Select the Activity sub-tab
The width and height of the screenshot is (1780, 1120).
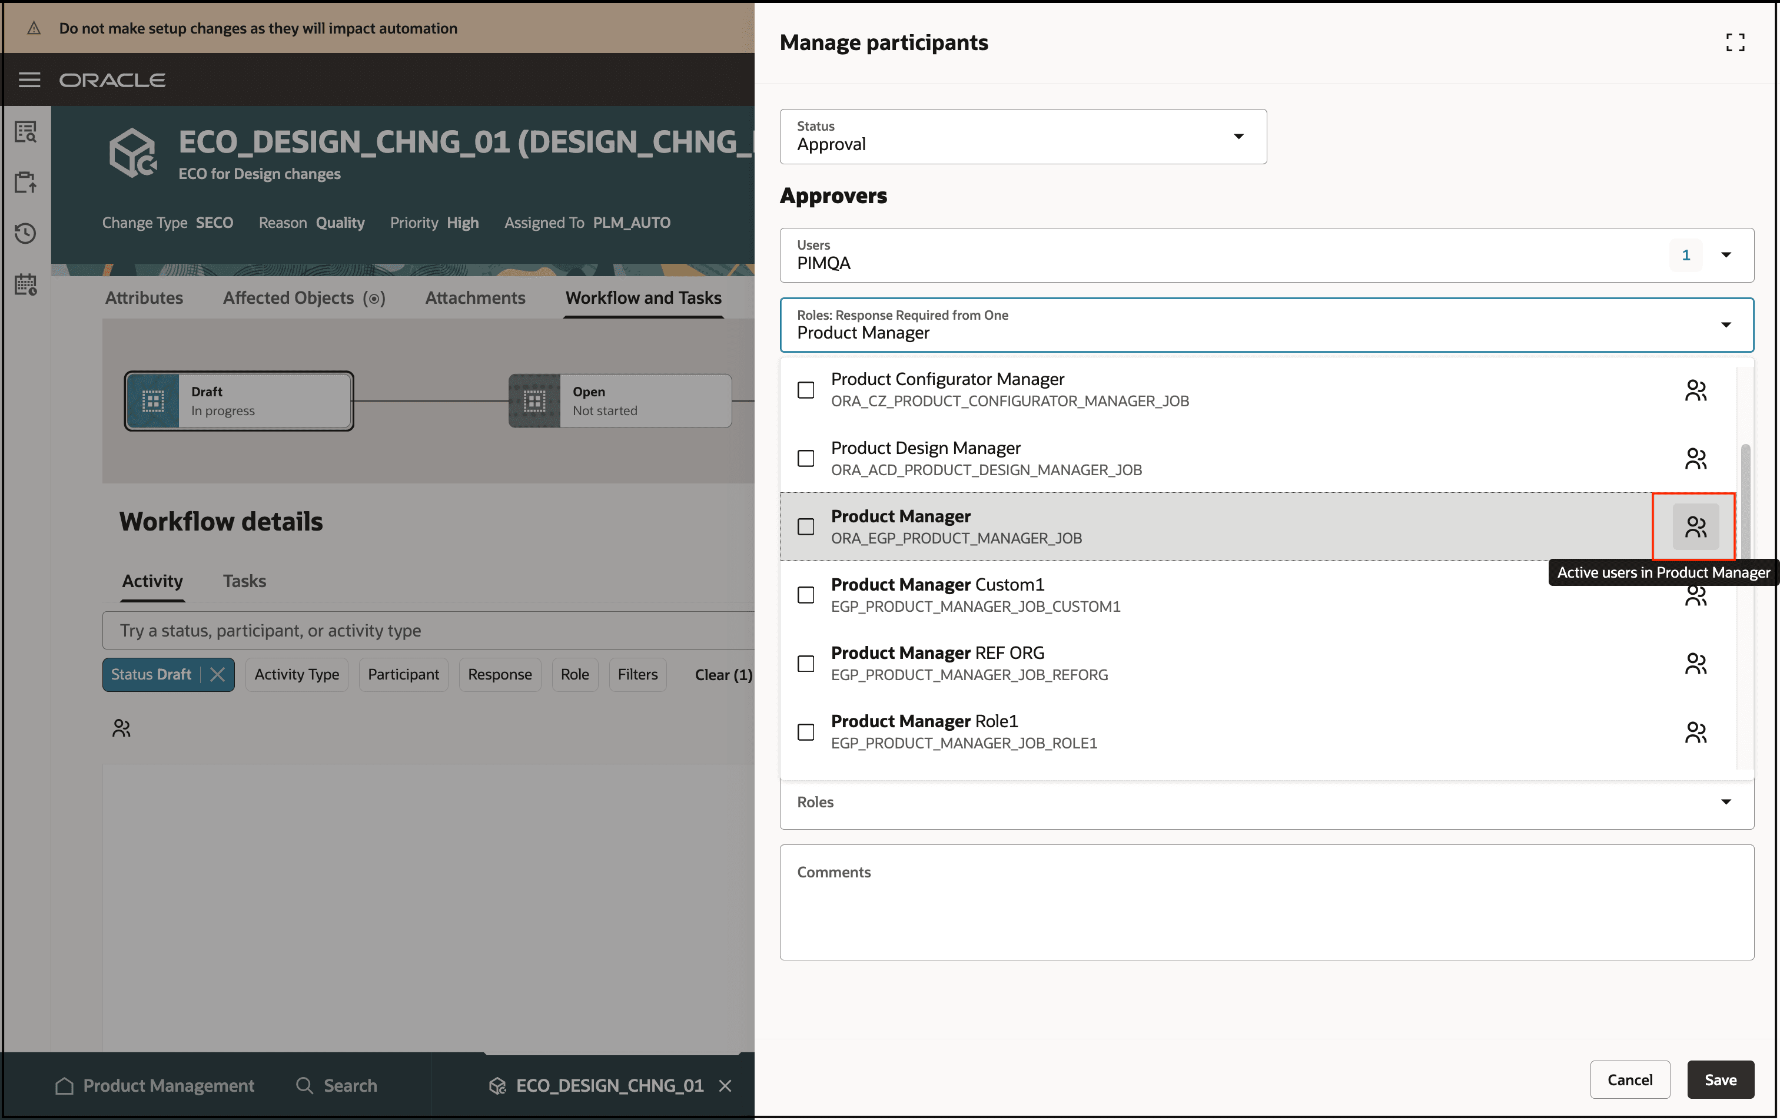tap(152, 581)
